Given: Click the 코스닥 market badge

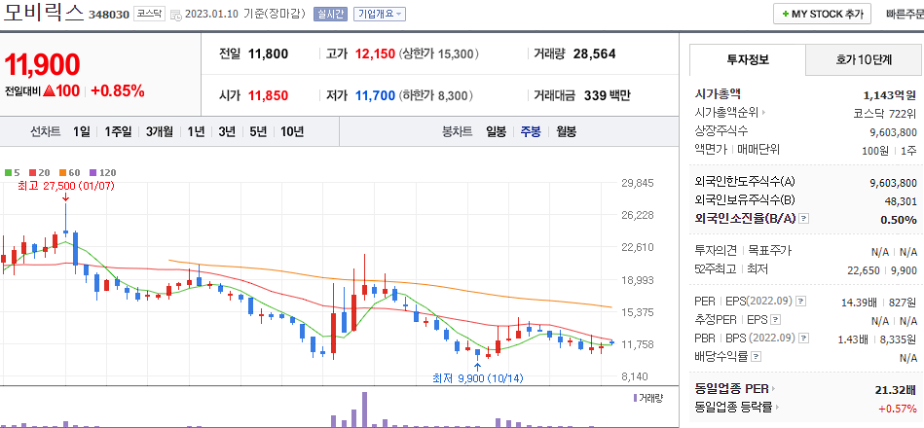Looking at the screenshot, I should click(149, 15).
